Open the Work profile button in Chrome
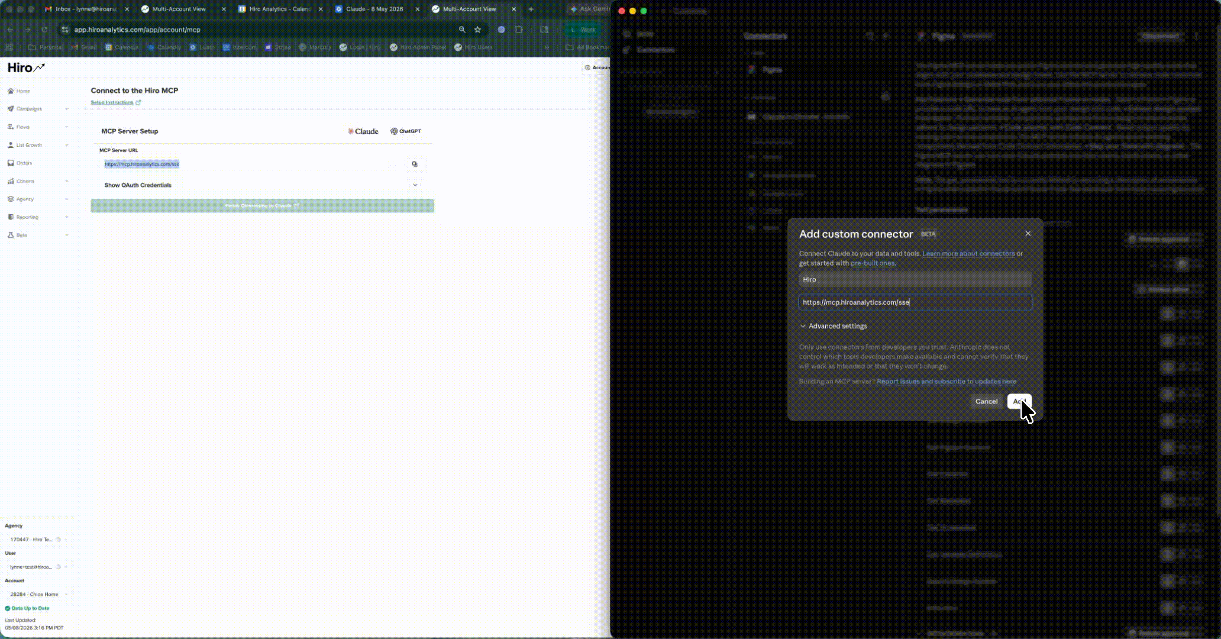Viewport: 1221px width, 639px height. pos(583,30)
